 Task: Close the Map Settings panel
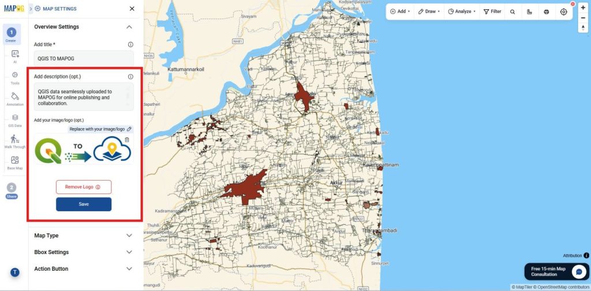[x=132, y=9]
